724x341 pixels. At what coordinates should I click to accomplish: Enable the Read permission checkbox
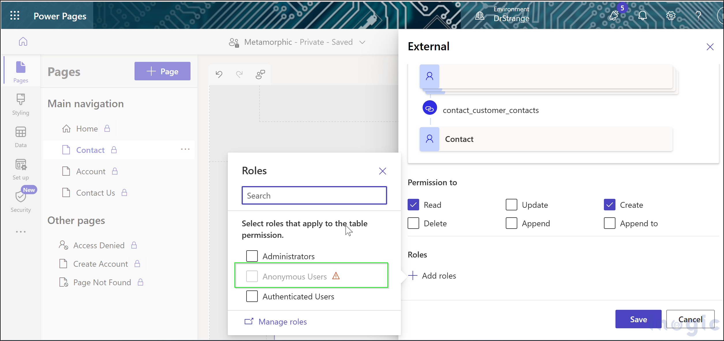(x=413, y=205)
